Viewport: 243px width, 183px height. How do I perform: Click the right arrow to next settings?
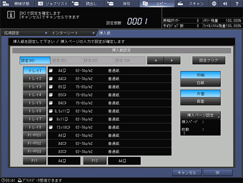(172, 60)
